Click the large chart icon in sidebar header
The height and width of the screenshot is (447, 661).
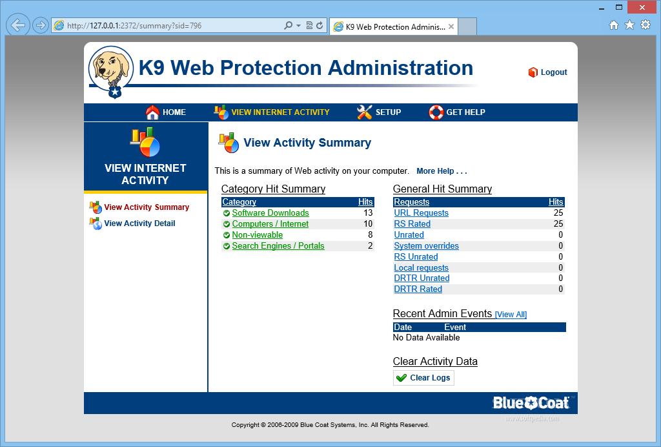pyautogui.click(x=145, y=141)
